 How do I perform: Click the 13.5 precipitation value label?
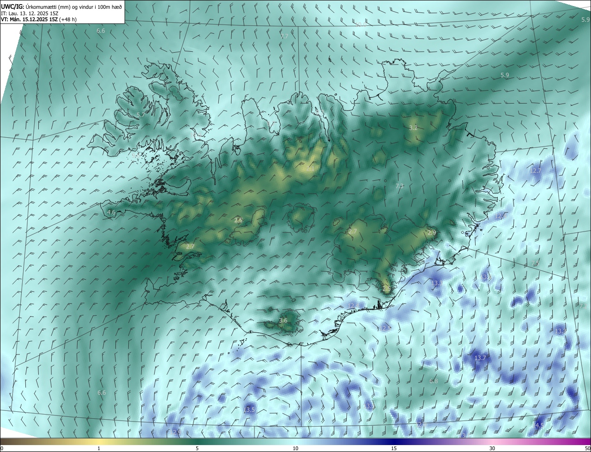(249, 409)
